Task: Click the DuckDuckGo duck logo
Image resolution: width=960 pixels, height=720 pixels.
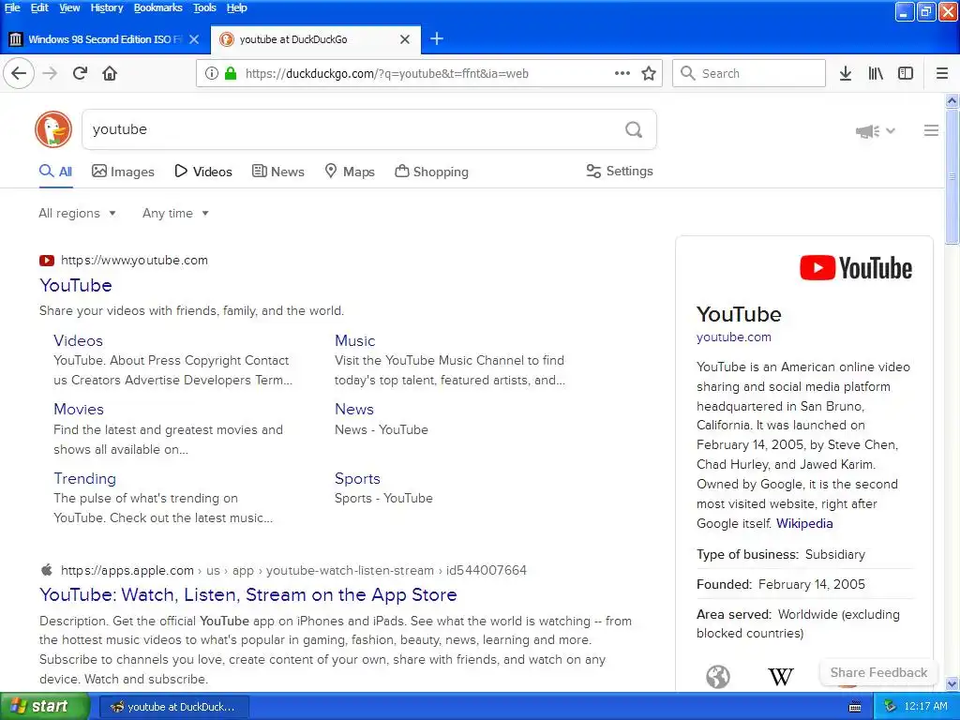Action: [x=53, y=129]
